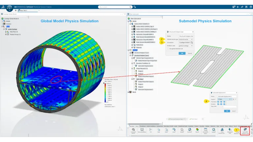Switch to the Initial Conditions tab
The image size is (253, 142).
point(151,126)
